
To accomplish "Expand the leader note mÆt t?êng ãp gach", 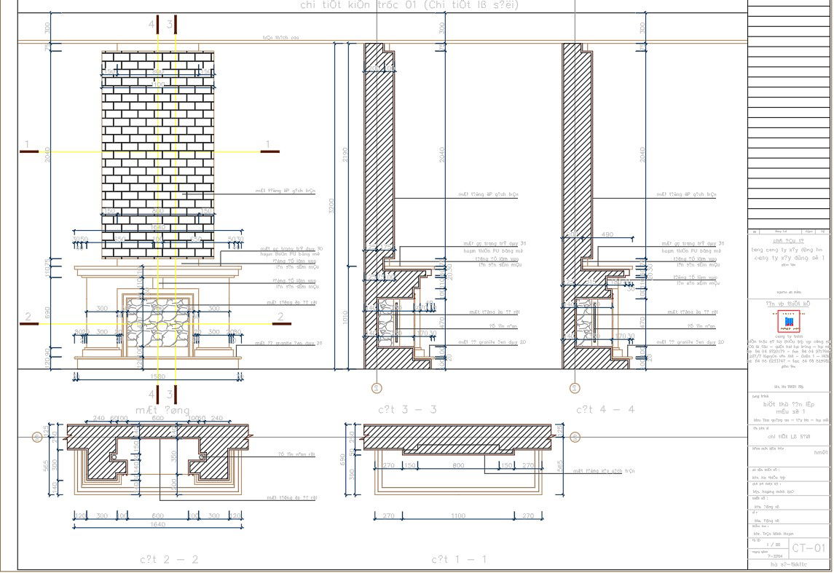I will point(284,191).
